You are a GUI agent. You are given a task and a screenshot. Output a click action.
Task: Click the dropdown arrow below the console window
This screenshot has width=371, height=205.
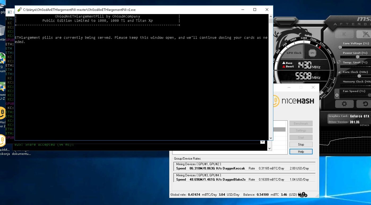tap(262, 142)
